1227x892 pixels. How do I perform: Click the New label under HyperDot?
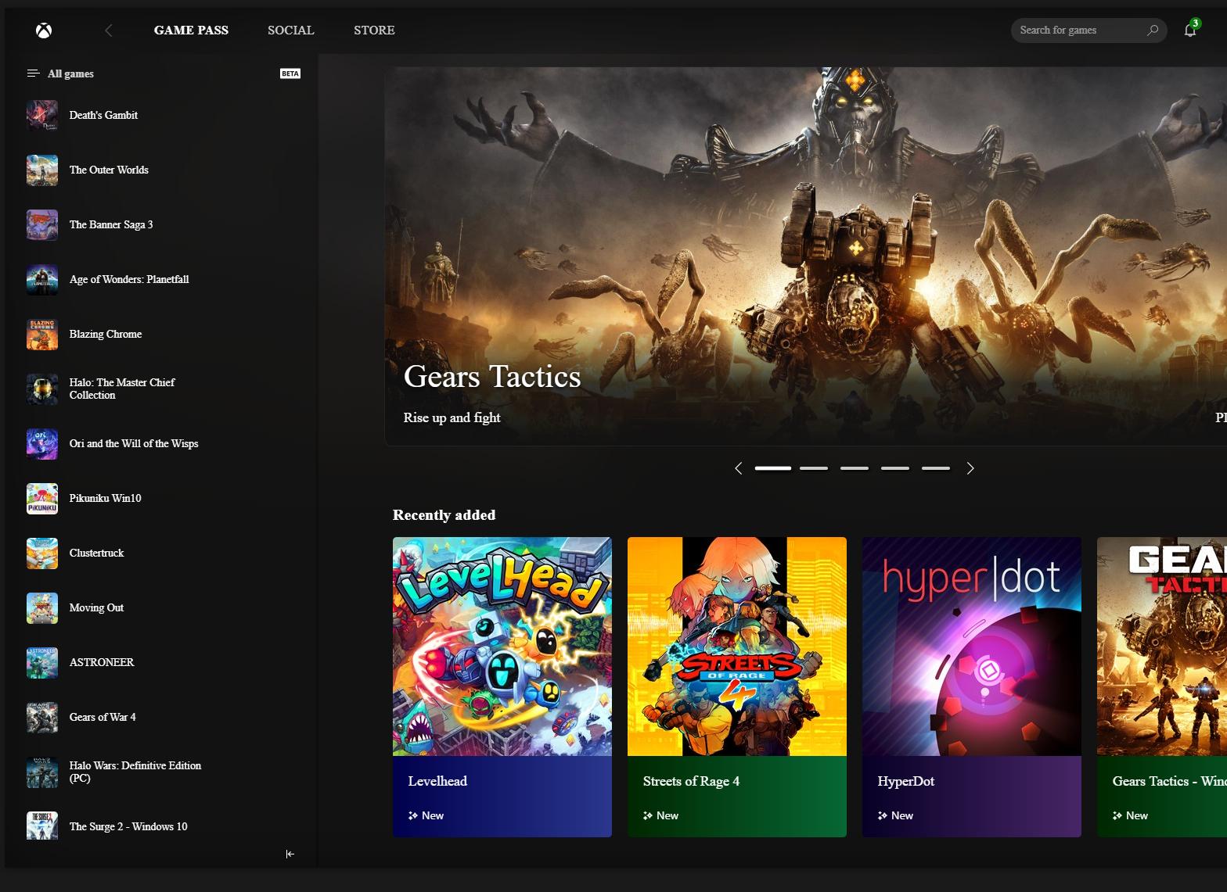(902, 815)
